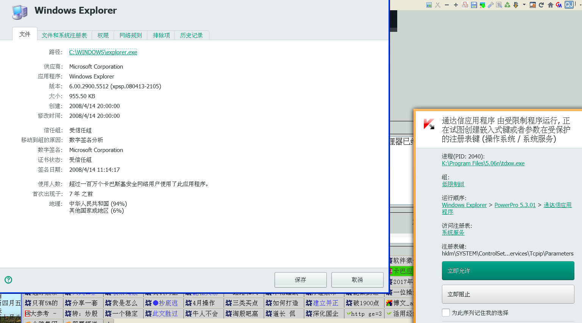This screenshot has width=582, height=323.
Task: Open the 三类买点 bookmark tab
Action: pos(244,303)
